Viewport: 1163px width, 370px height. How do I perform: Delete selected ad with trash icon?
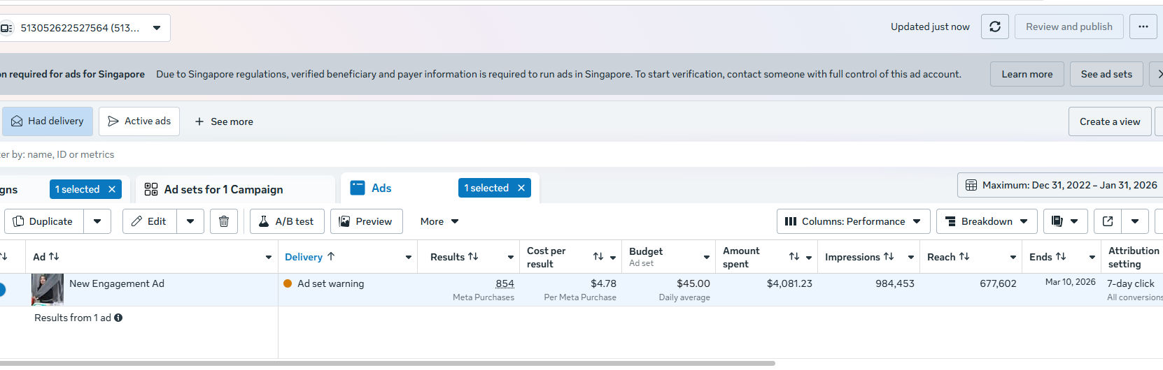224,221
